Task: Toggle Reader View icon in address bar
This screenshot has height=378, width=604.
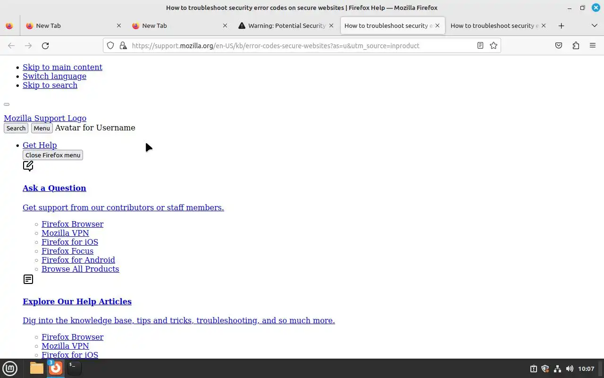Action: point(480,45)
